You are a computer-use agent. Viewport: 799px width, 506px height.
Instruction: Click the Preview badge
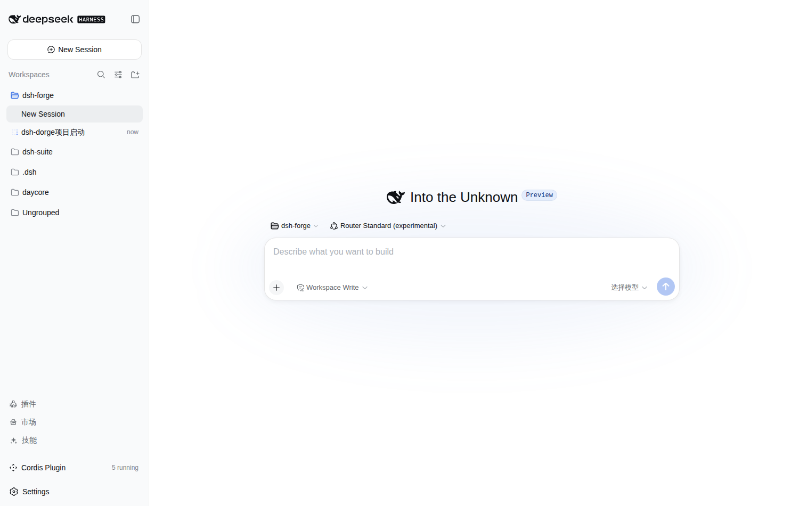click(x=539, y=195)
